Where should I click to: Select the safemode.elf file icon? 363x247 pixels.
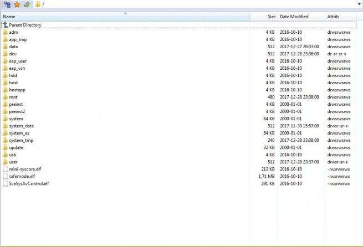click(5, 176)
